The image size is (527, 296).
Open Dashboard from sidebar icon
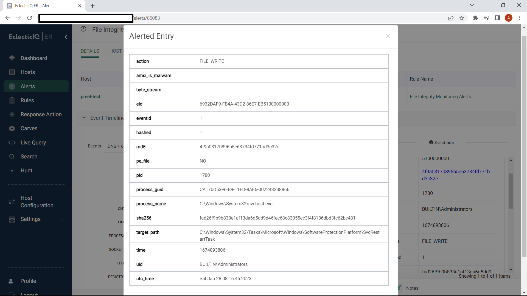tap(12, 58)
